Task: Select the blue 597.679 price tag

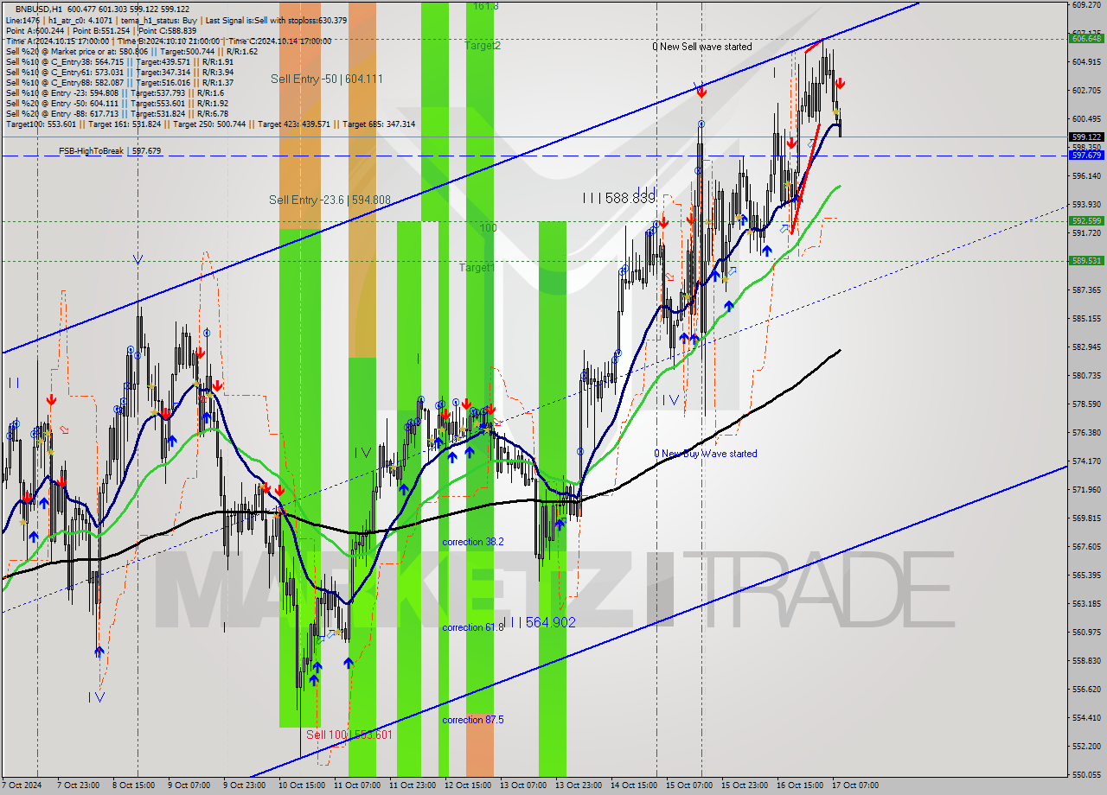Action: click(1086, 155)
